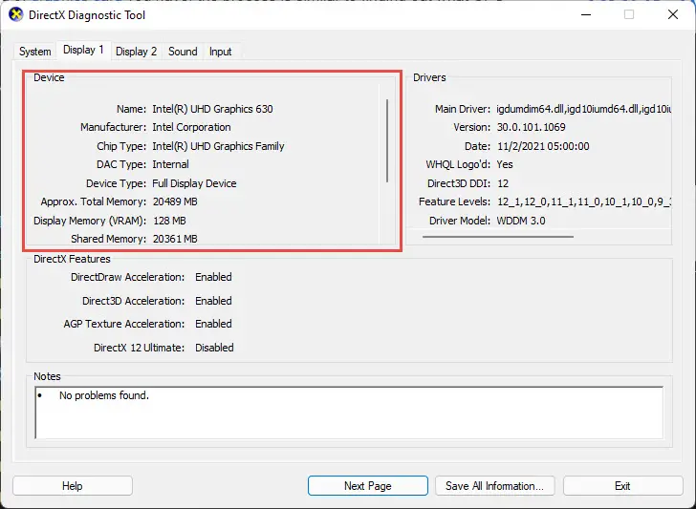The width and height of the screenshot is (696, 509).
Task: Minimize the DirectX Diagnostic Tool window
Action: pos(586,14)
